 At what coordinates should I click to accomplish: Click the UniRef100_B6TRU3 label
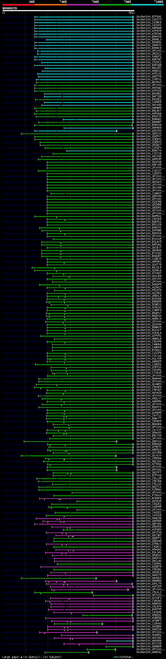click(149, 82)
